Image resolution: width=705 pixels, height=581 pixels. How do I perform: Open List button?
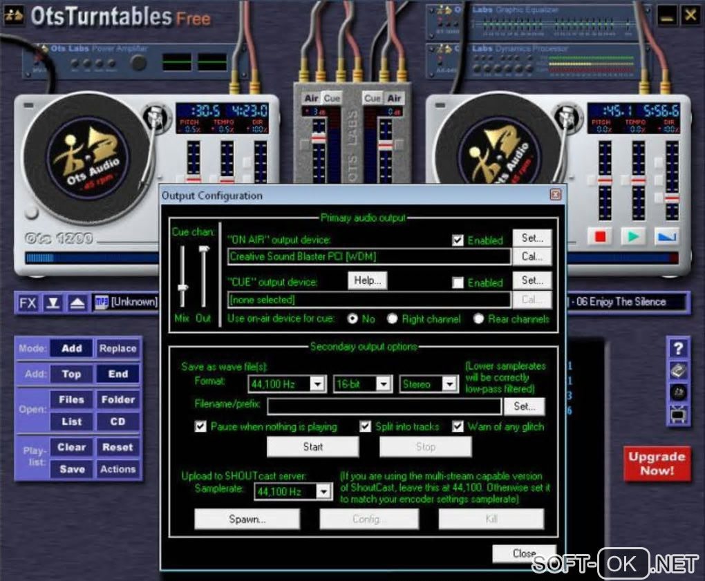point(71,421)
